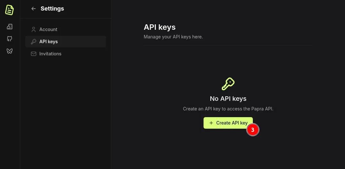Screen dimensions: 345x169
Task: Click the 'Manage your API keys here' text
Action: 173,37
